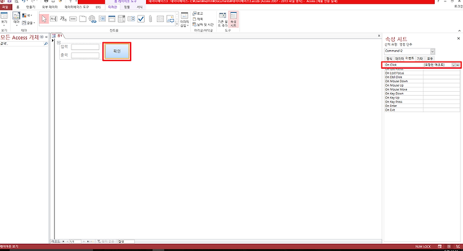The height and width of the screenshot is (251, 463).
Task: Click the record number field showing 1/1
Action: (x=75, y=241)
